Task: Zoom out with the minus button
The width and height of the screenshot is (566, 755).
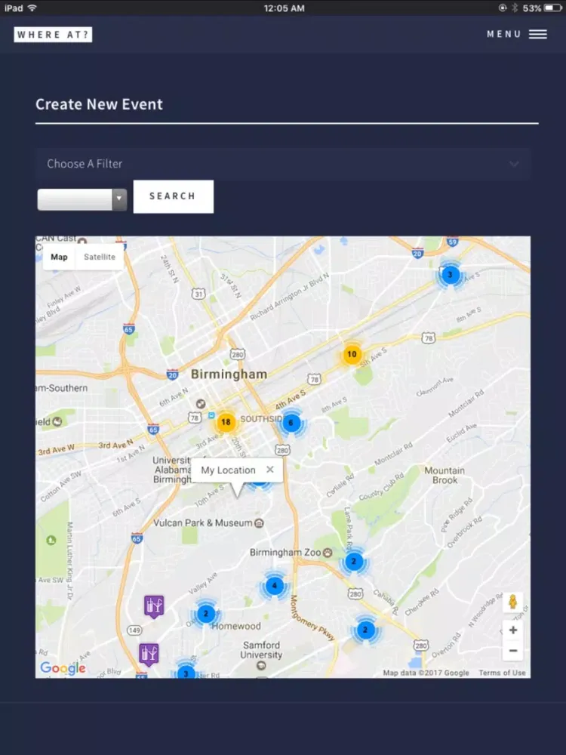Action: [x=513, y=651]
